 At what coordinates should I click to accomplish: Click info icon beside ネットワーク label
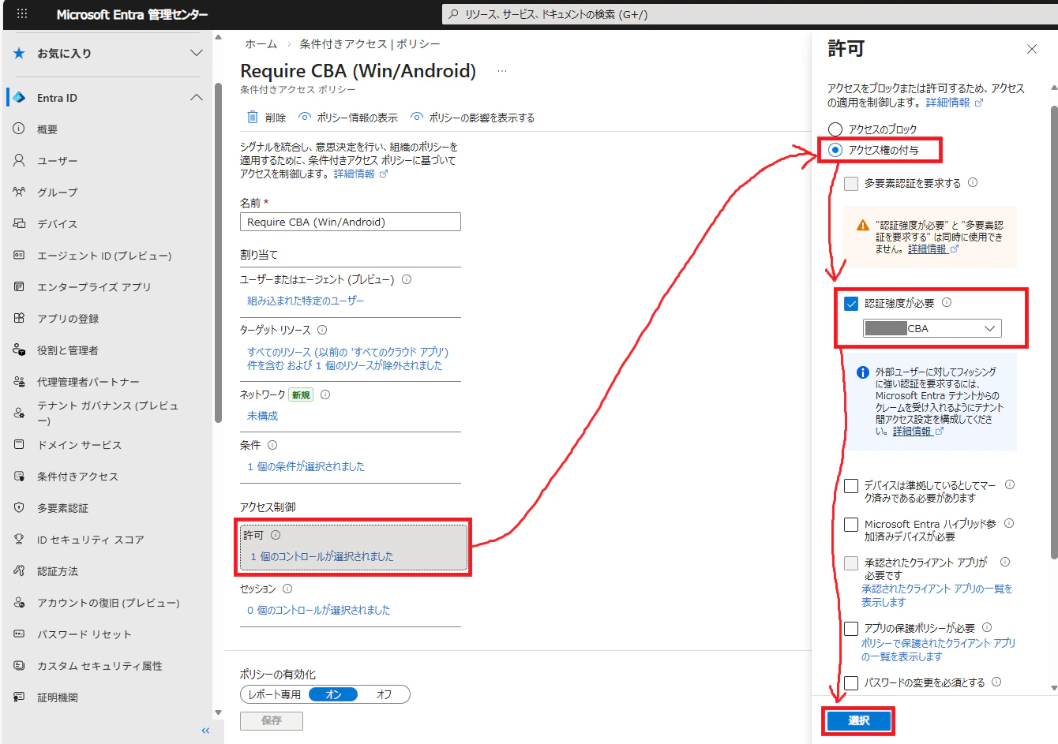point(325,394)
